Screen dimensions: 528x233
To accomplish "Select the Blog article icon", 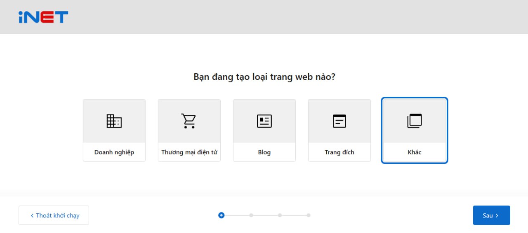I will 264,121.
